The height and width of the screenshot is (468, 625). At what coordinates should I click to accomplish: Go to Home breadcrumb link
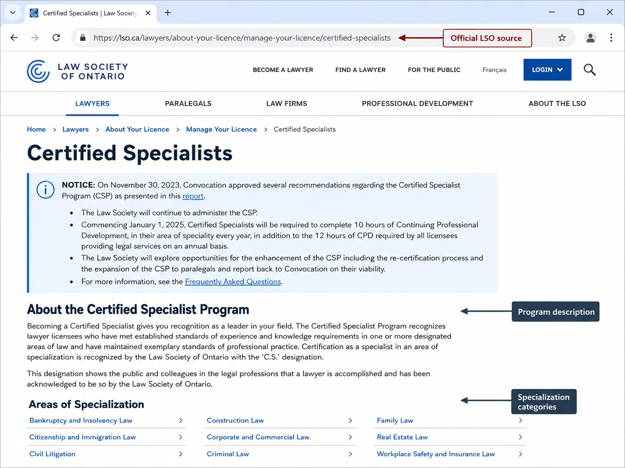(x=36, y=129)
